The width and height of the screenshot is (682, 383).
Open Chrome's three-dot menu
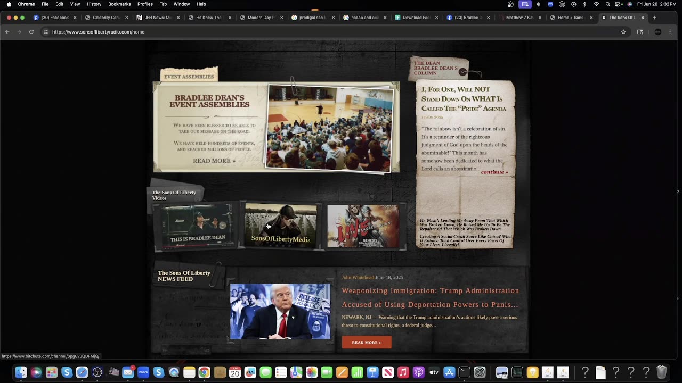point(670,32)
